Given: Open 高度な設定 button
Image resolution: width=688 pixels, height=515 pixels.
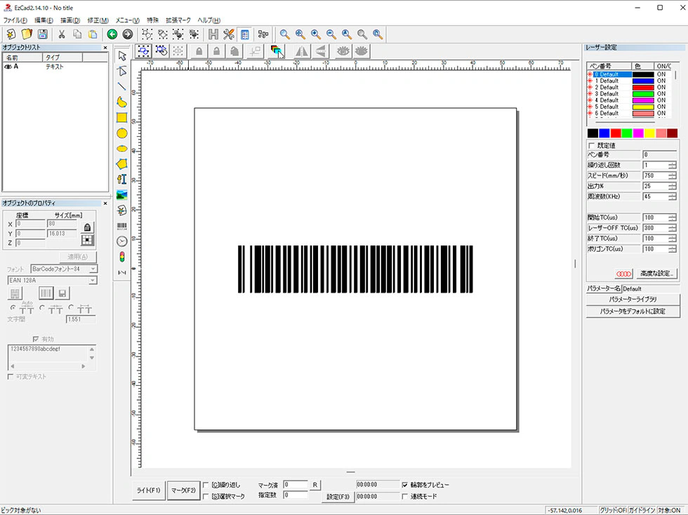Looking at the screenshot, I should (656, 274).
